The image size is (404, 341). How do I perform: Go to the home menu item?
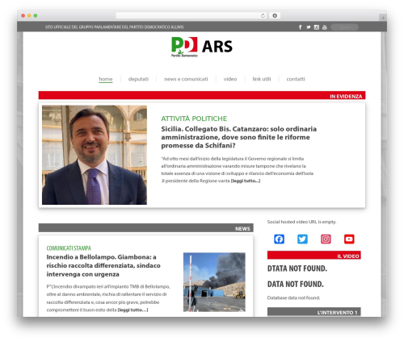(106, 79)
